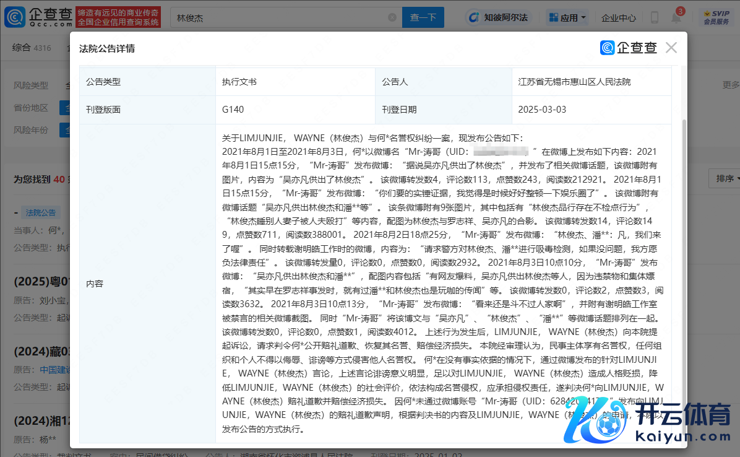740x457 pixels.
Task: Click the dialog's vertical scrollbar
Action: 682,248
